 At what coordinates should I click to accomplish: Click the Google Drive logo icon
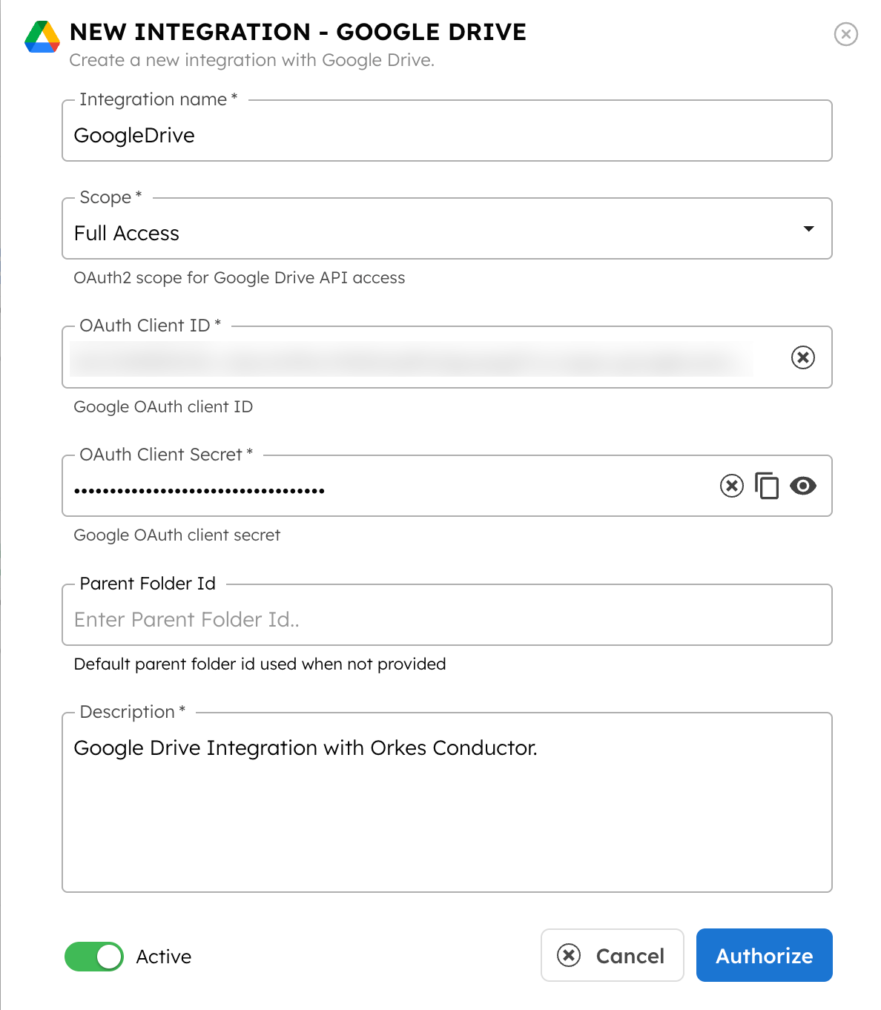click(x=42, y=37)
